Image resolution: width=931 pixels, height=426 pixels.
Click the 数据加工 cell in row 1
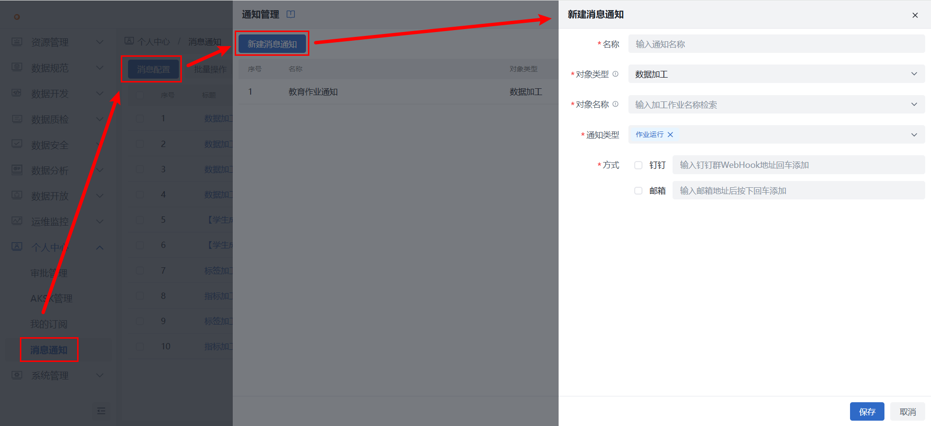tap(526, 92)
